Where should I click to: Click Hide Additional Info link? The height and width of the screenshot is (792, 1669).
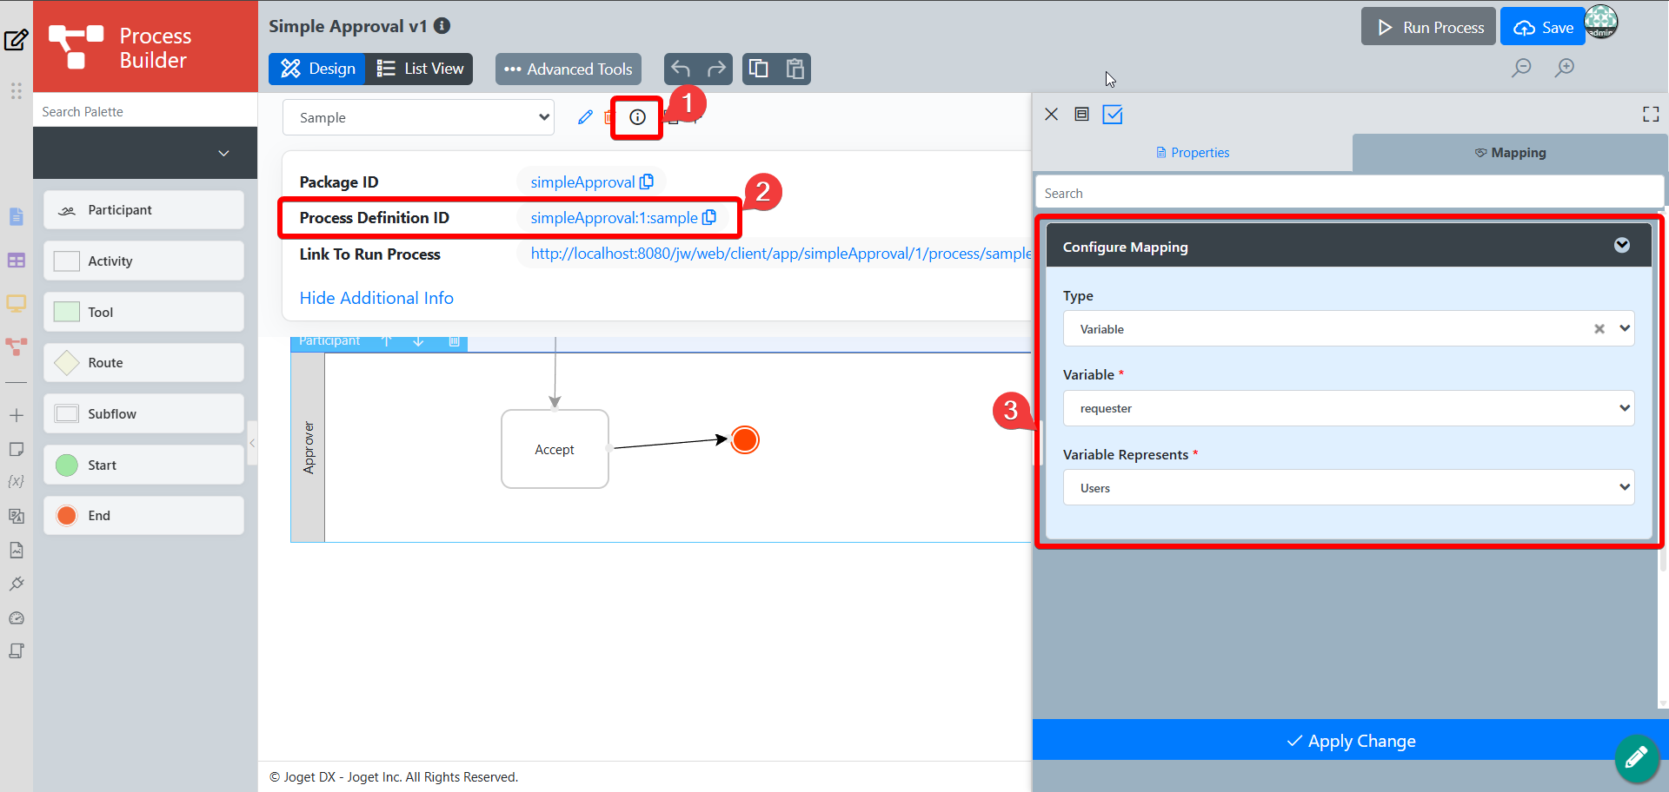tap(376, 298)
